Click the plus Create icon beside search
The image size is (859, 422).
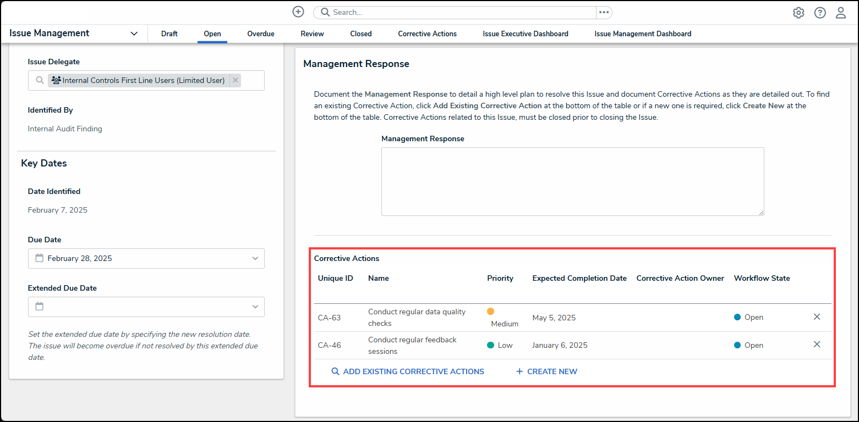click(298, 12)
